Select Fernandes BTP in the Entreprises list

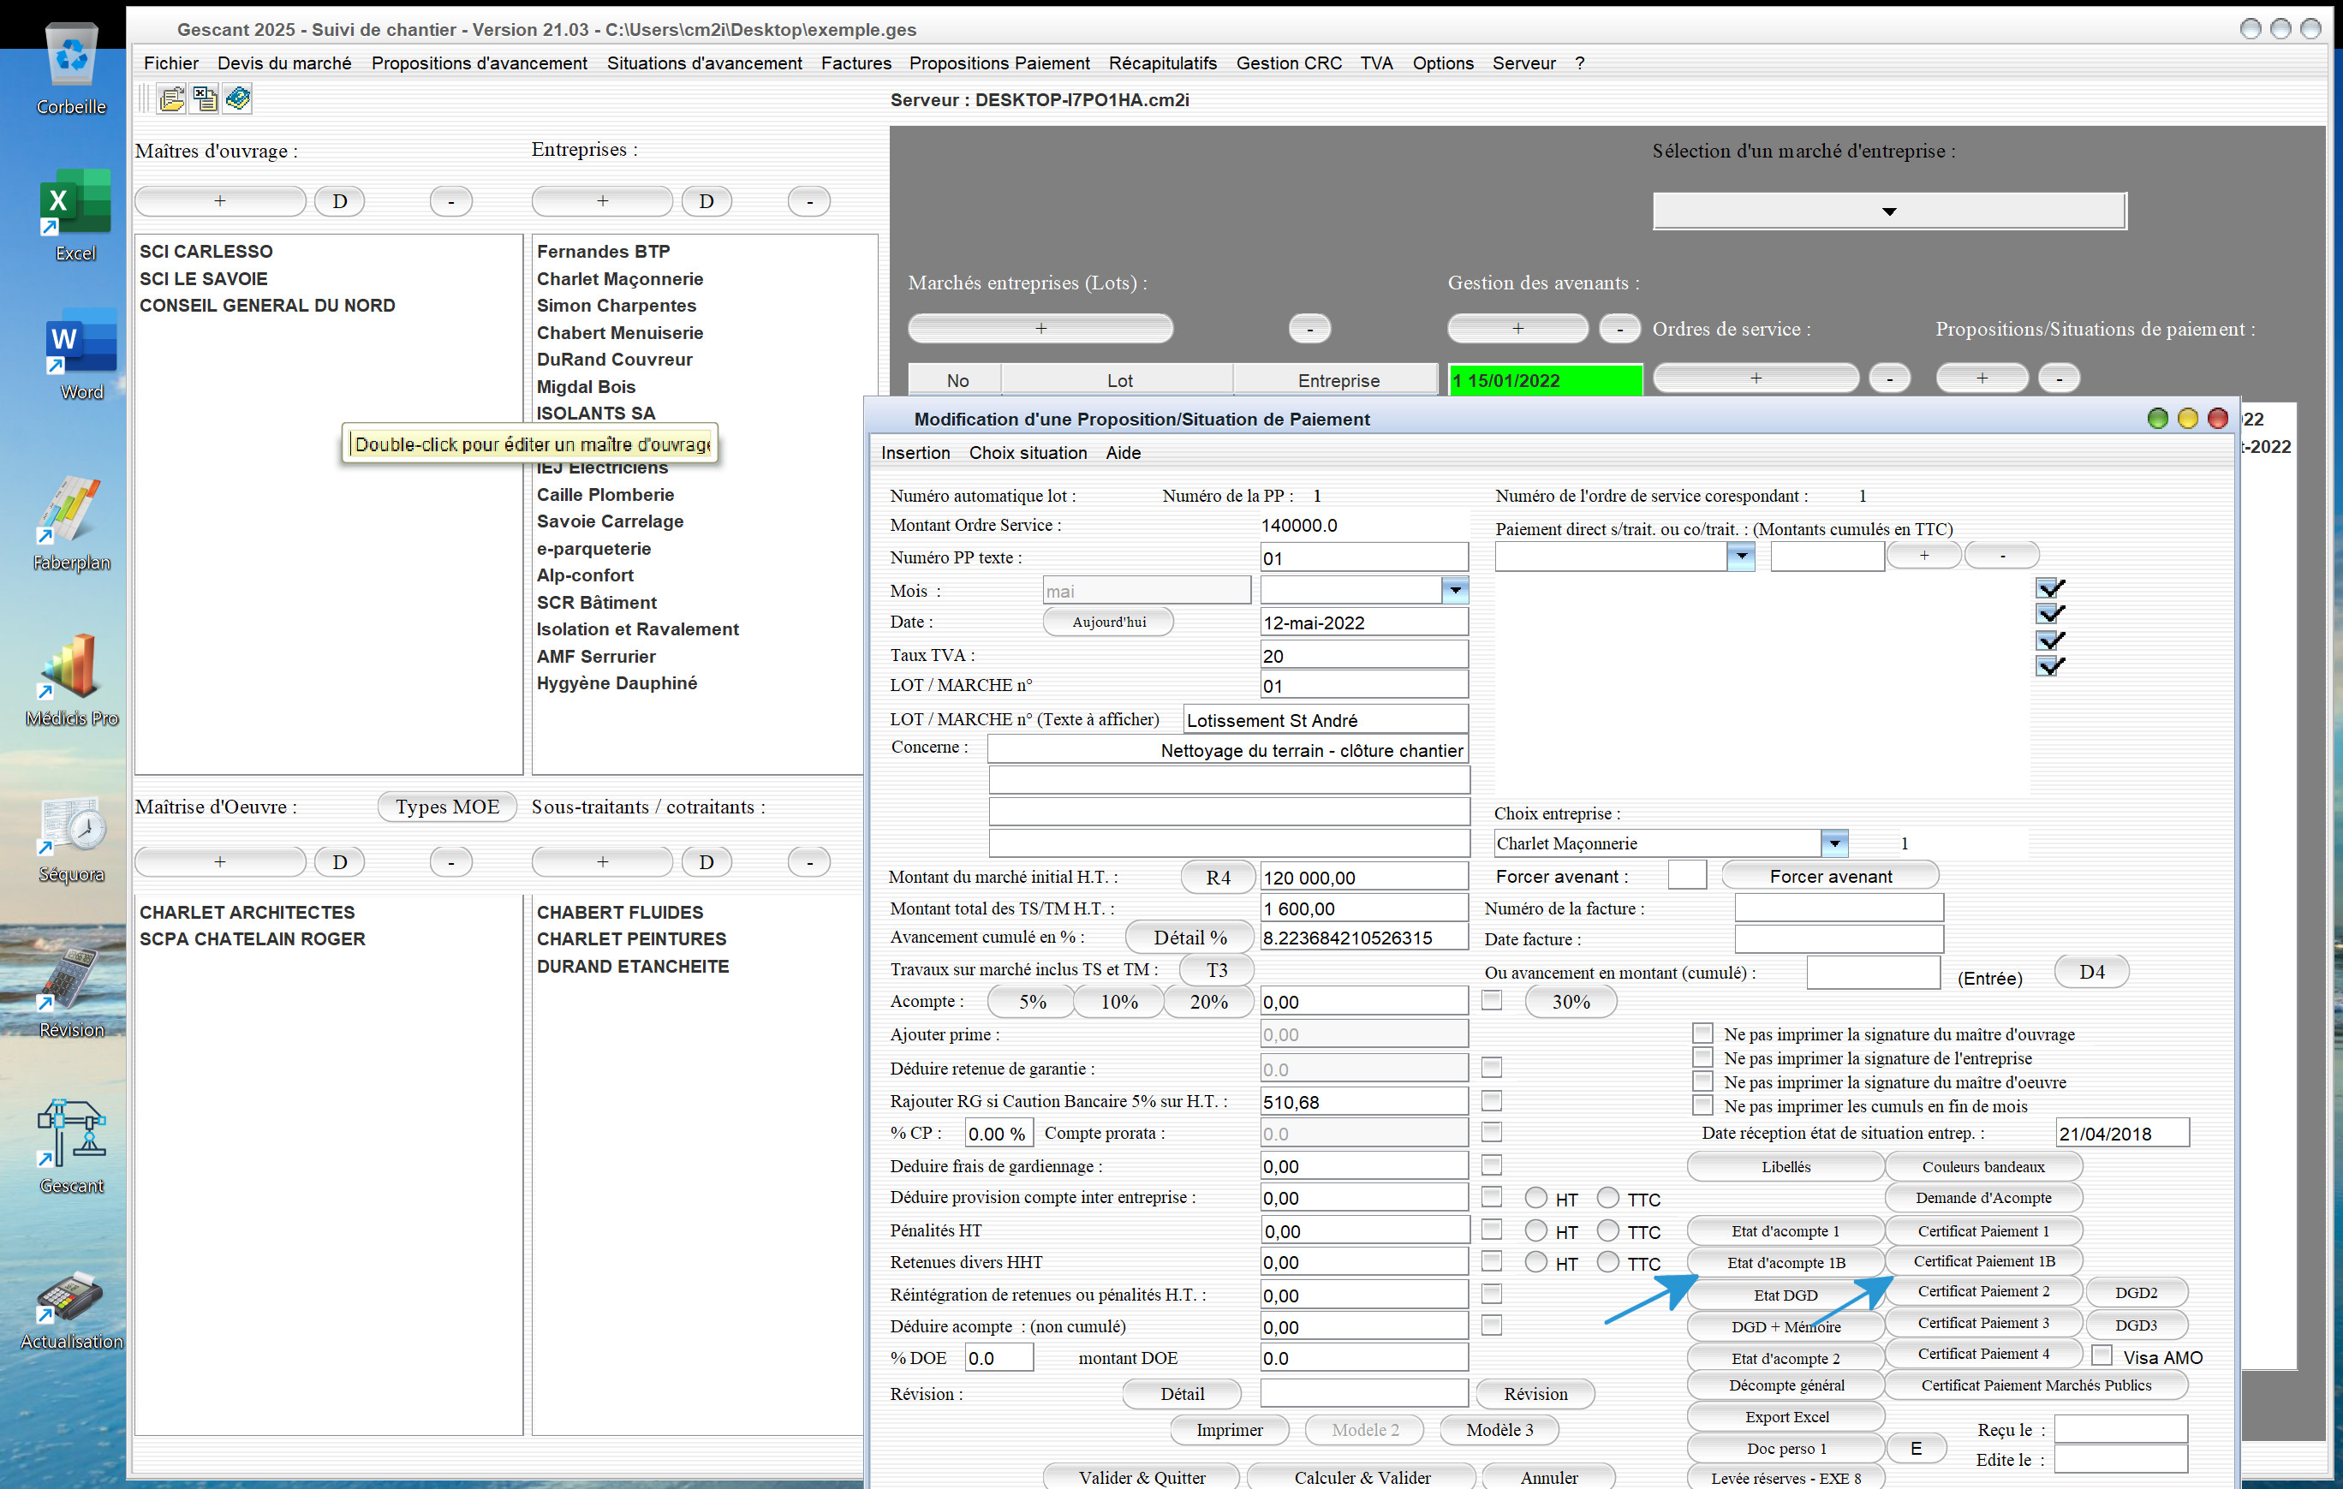point(603,251)
